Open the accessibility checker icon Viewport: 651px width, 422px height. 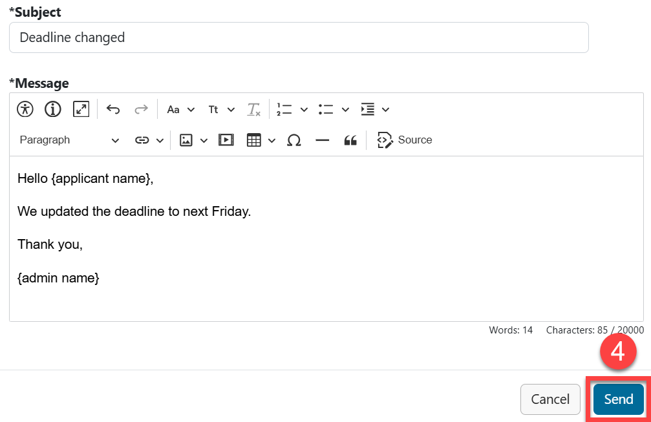point(25,109)
